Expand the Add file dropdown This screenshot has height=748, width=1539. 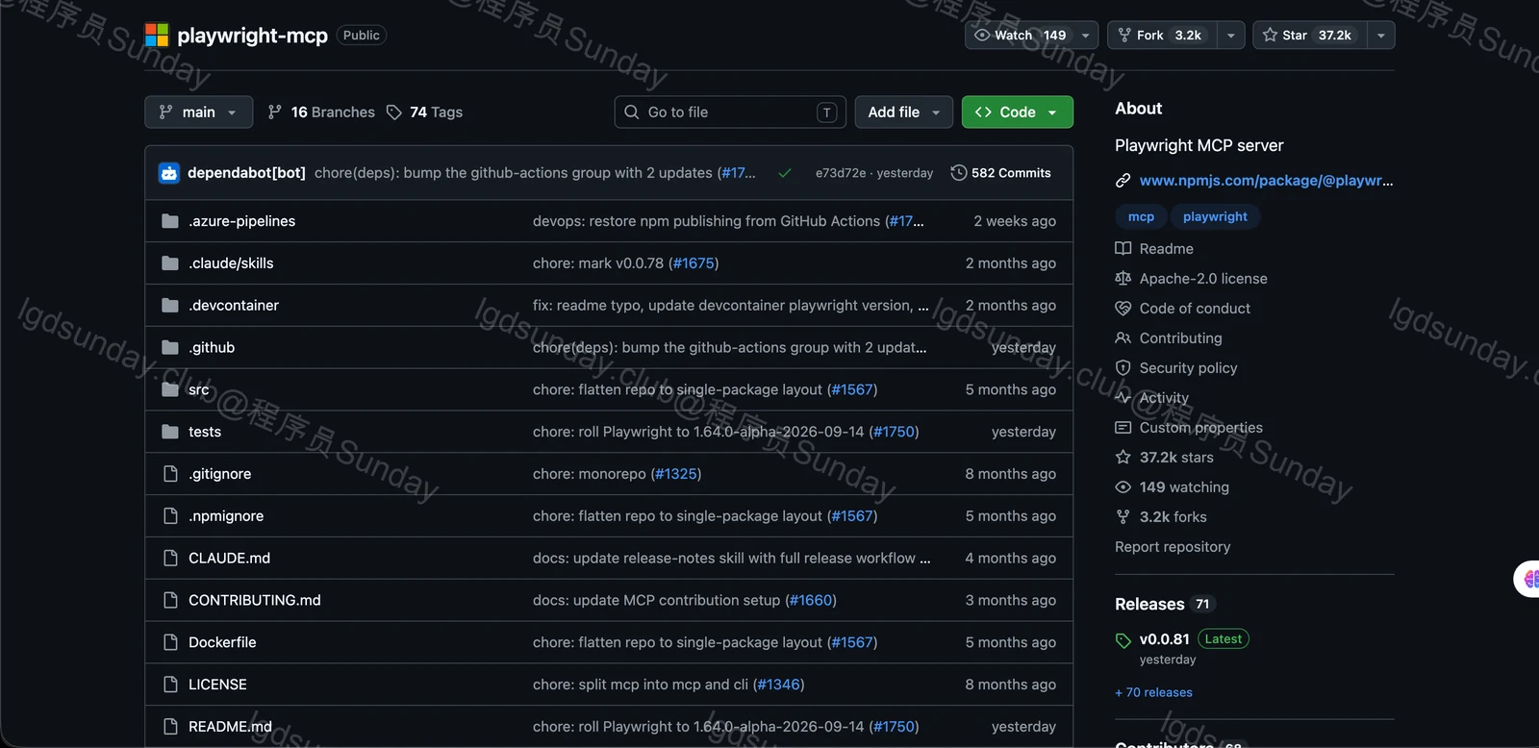[x=904, y=112]
